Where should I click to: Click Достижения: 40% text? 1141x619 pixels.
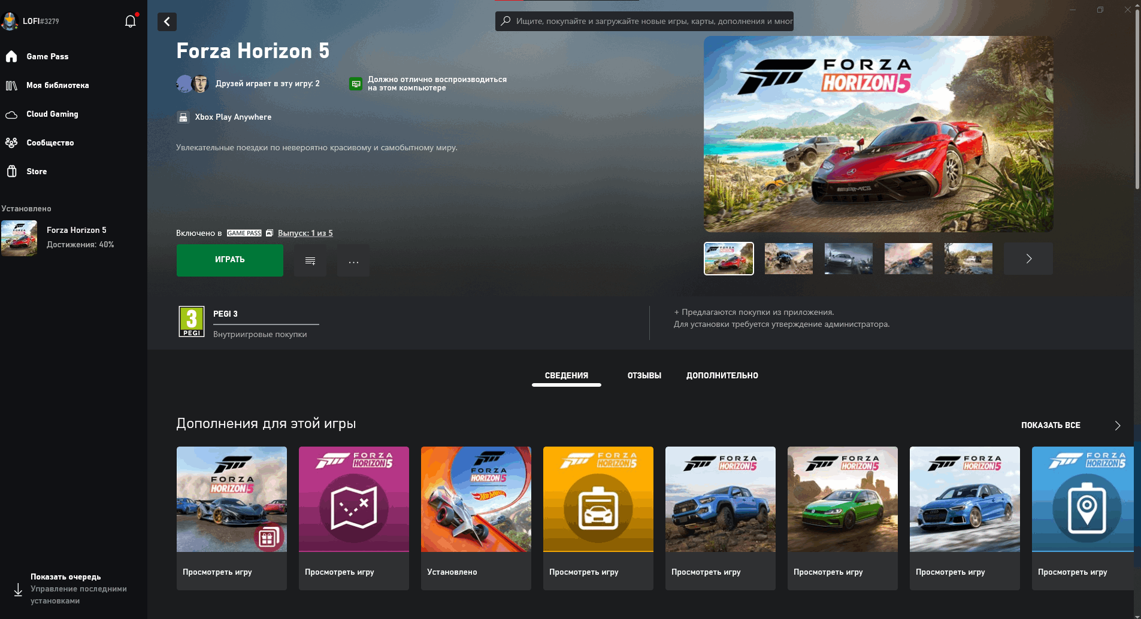[80, 244]
